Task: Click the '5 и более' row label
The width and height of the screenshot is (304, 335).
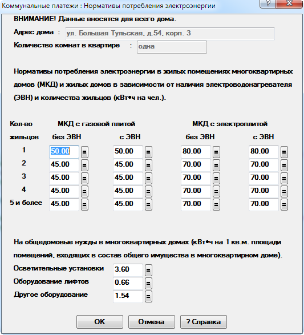Action: 26,203
